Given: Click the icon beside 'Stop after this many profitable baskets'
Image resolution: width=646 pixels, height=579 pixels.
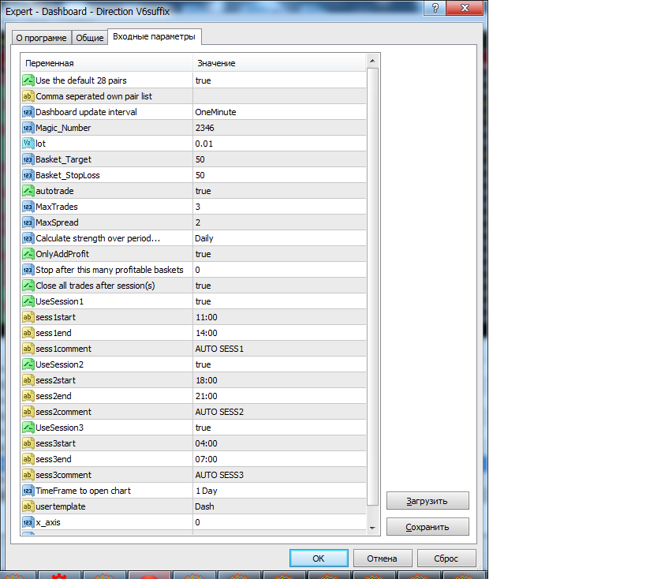Looking at the screenshot, I should (x=28, y=270).
